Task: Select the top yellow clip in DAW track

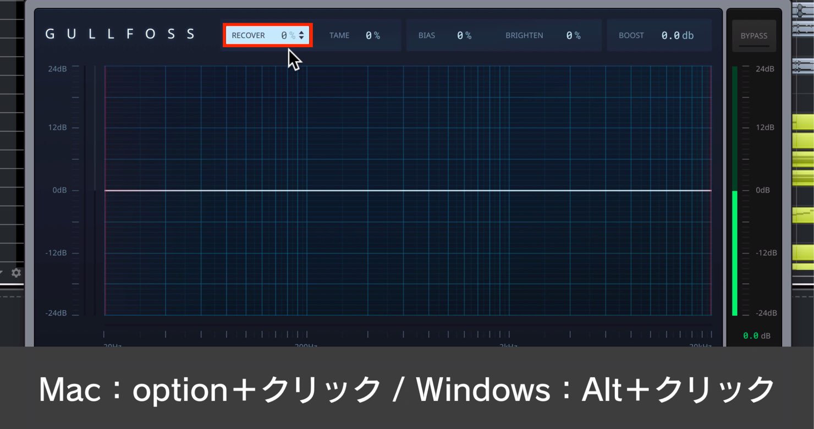Action: pos(802,123)
